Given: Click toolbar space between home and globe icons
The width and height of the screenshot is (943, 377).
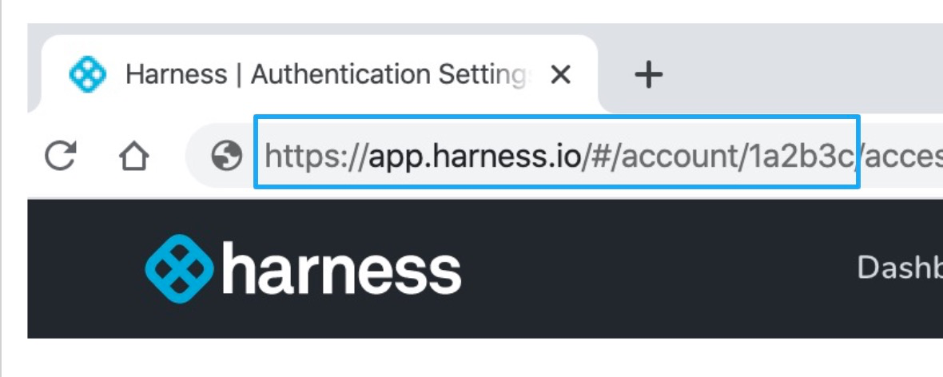Looking at the screenshot, I should click(169, 157).
